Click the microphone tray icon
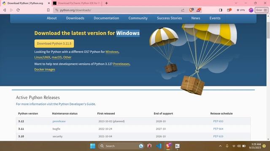Image resolution: width=270 pixels, height=151 pixels. pos(227,146)
